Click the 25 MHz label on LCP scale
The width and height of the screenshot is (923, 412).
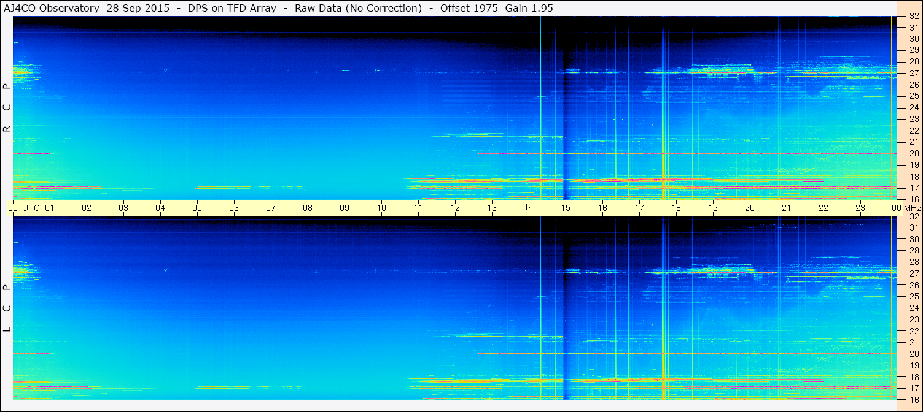pyautogui.click(x=914, y=296)
